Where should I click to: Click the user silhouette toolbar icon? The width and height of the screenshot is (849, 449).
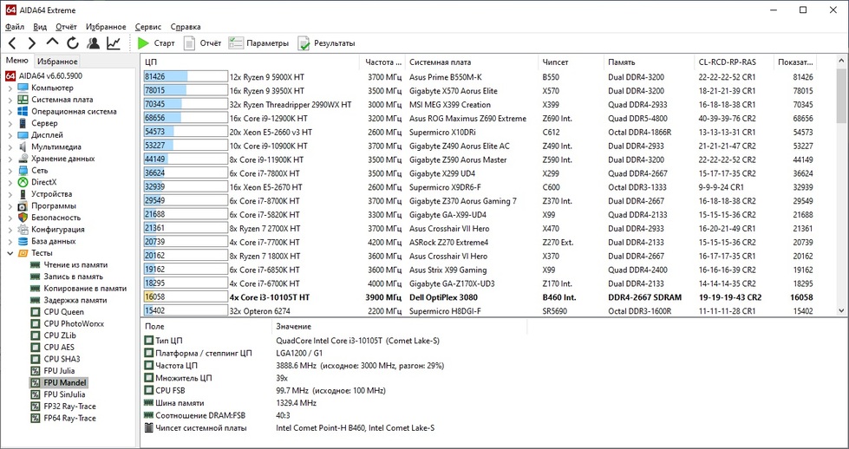(93, 43)
